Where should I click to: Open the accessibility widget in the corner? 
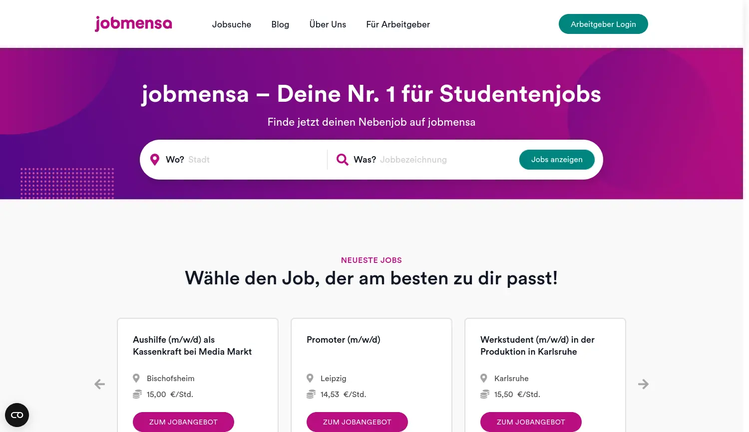tap(17, 415)
